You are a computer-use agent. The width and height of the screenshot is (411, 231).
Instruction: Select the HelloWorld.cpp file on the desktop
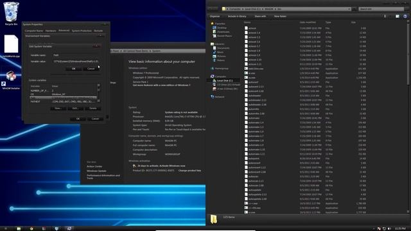pos(11,46)
